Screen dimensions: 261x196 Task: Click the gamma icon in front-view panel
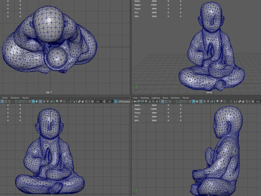coord(104,101)
